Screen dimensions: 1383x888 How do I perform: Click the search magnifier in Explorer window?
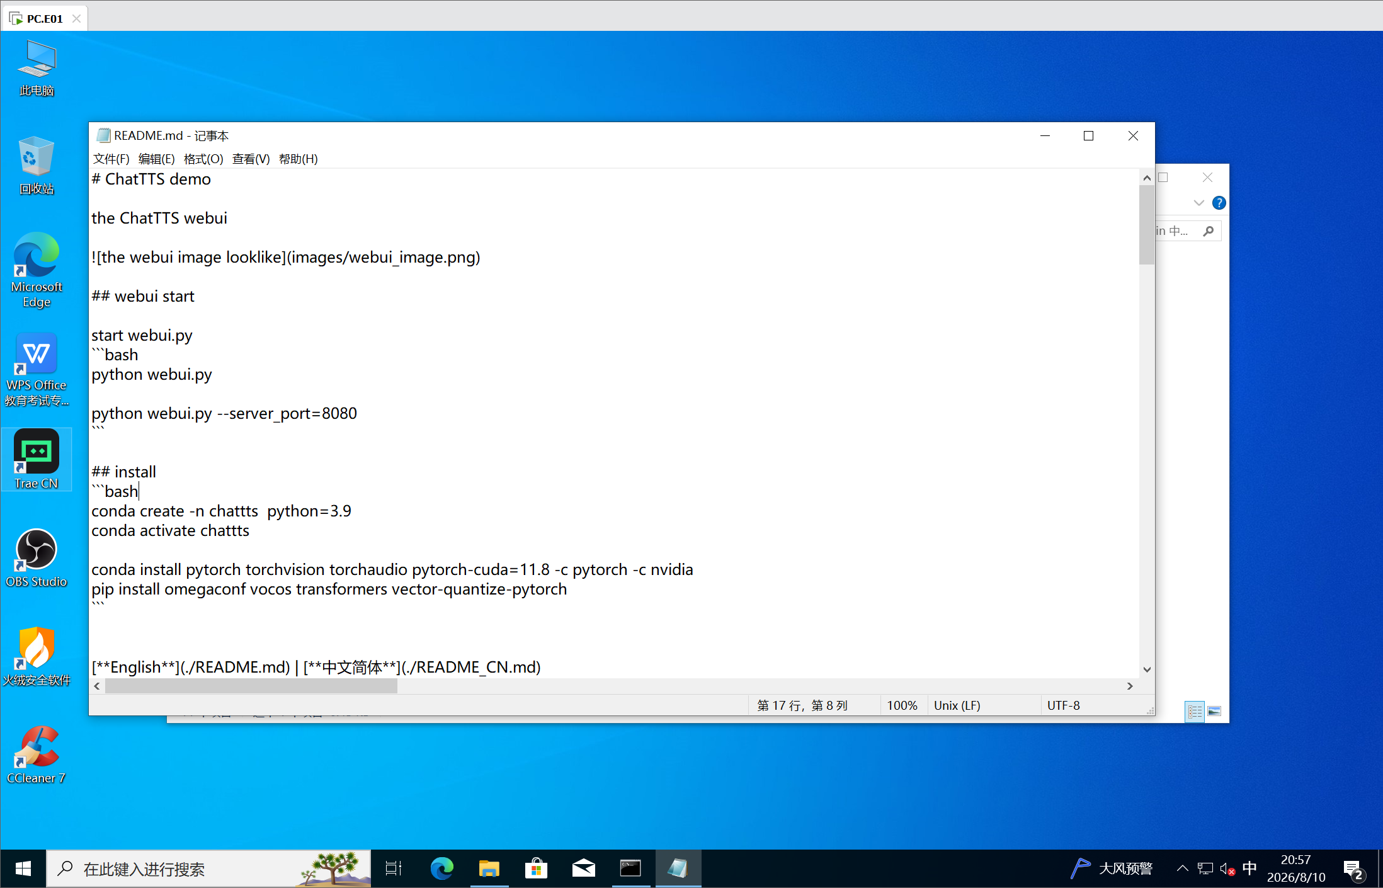(1208, 231)
